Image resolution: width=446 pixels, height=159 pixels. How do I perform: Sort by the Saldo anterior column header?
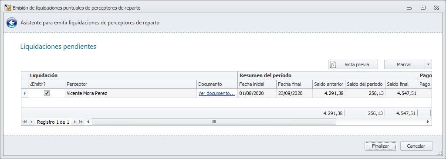tap(328, 84)
